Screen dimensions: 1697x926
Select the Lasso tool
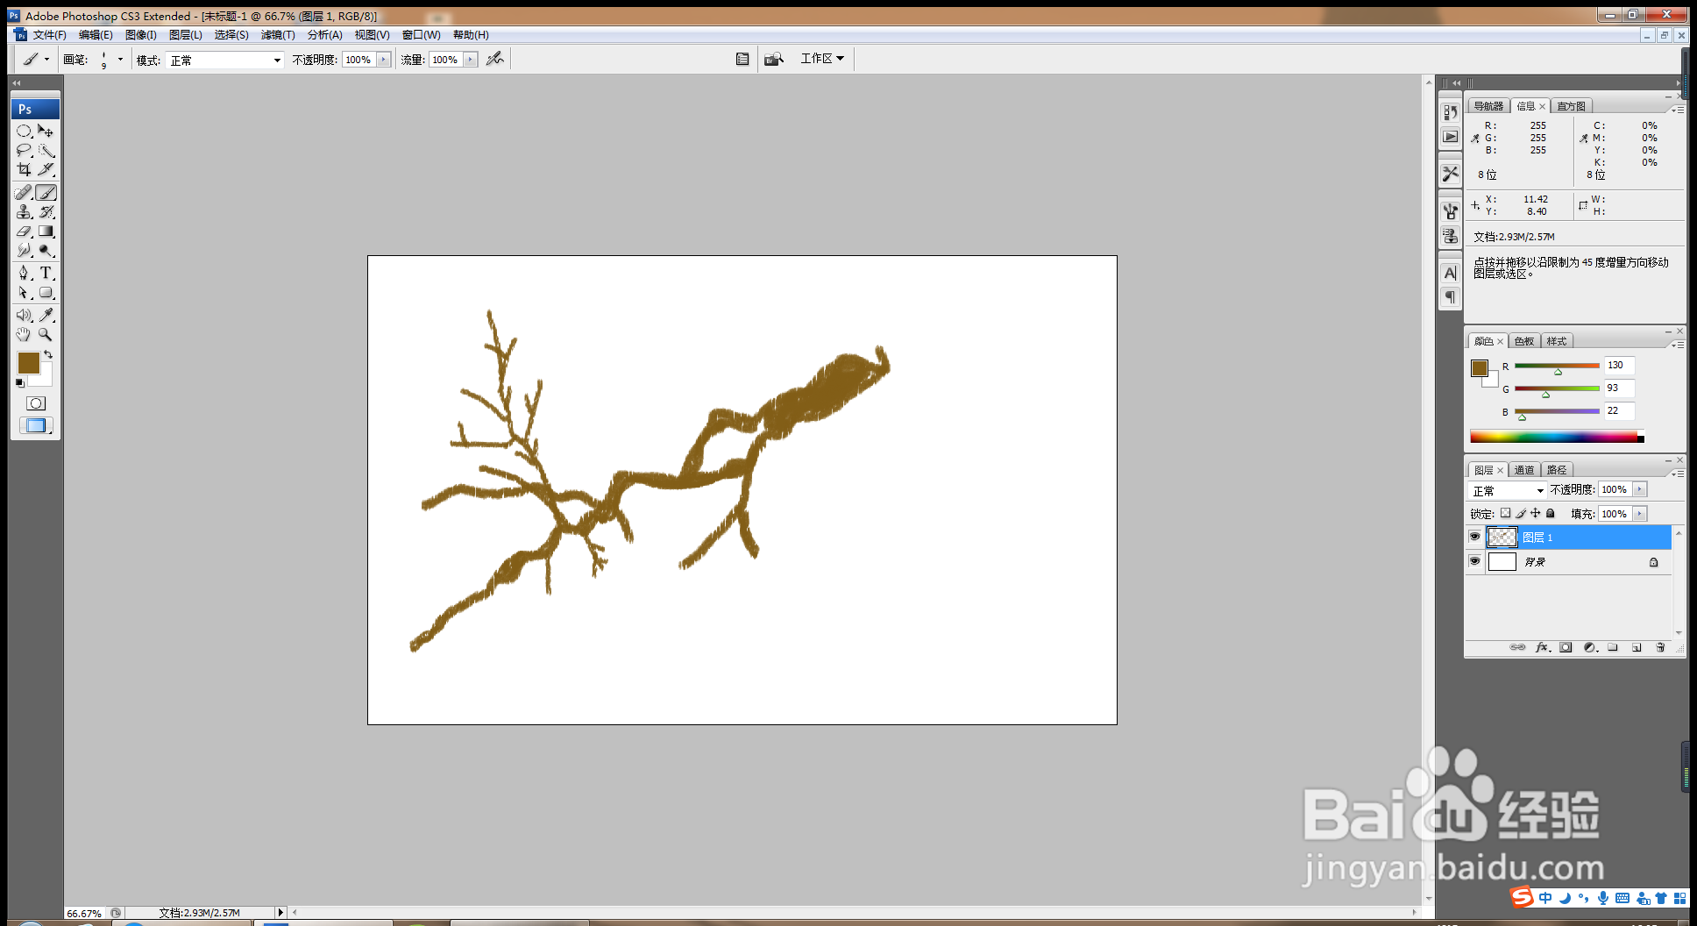coord(24,151)
